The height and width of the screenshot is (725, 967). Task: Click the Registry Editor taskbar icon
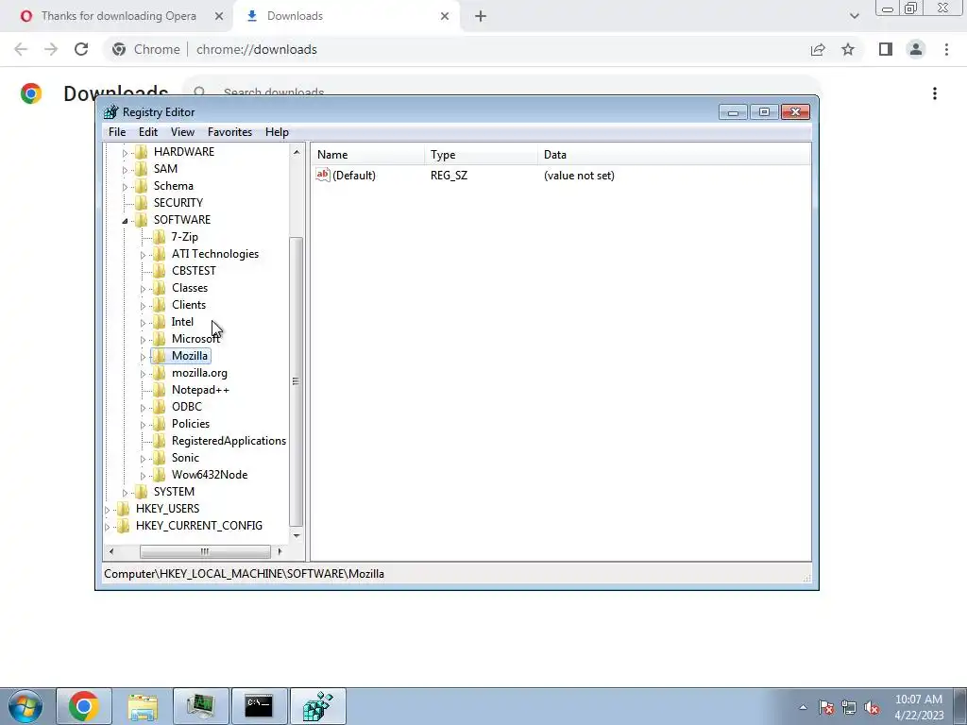[317, 706]
